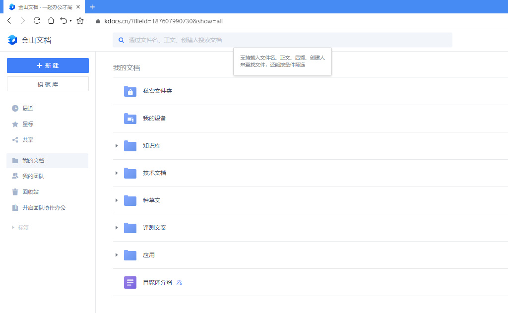Screen dimensions: 508x313
Task: Click the undo close tab icon
Action: click(x=63, y=21)
